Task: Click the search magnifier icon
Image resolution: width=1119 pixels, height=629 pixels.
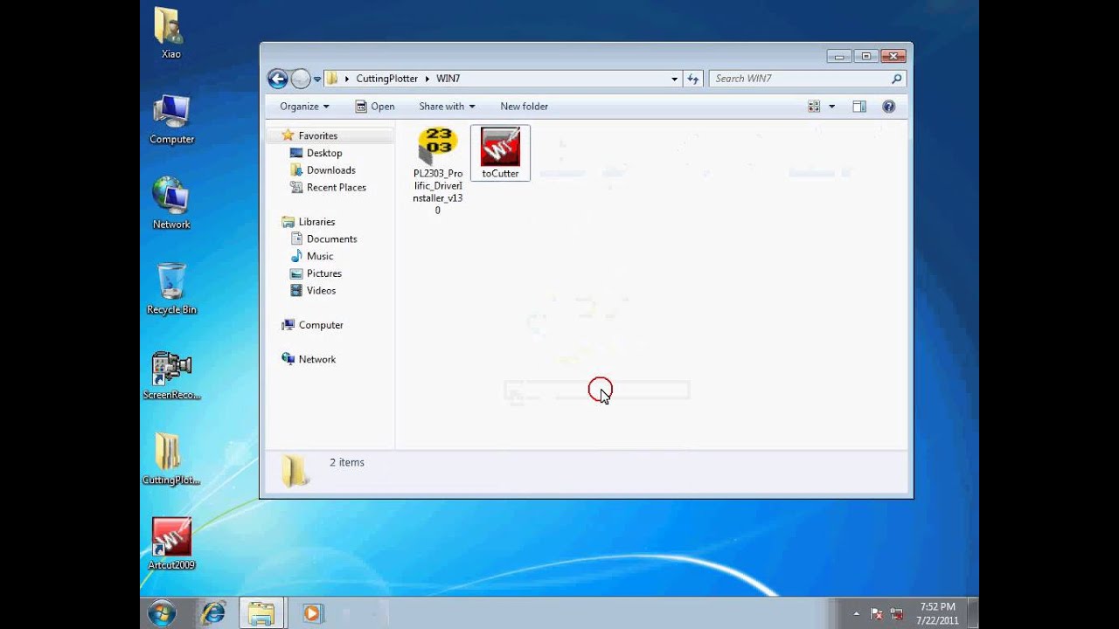Action: click(x=896, y=79)
